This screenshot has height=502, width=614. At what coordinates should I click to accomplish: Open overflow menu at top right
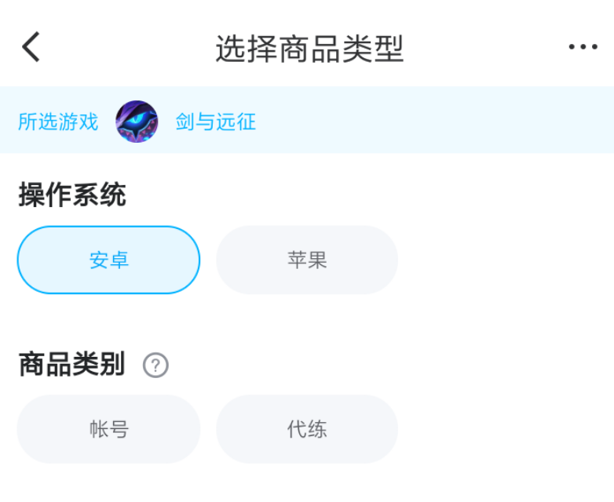point(583,48)
